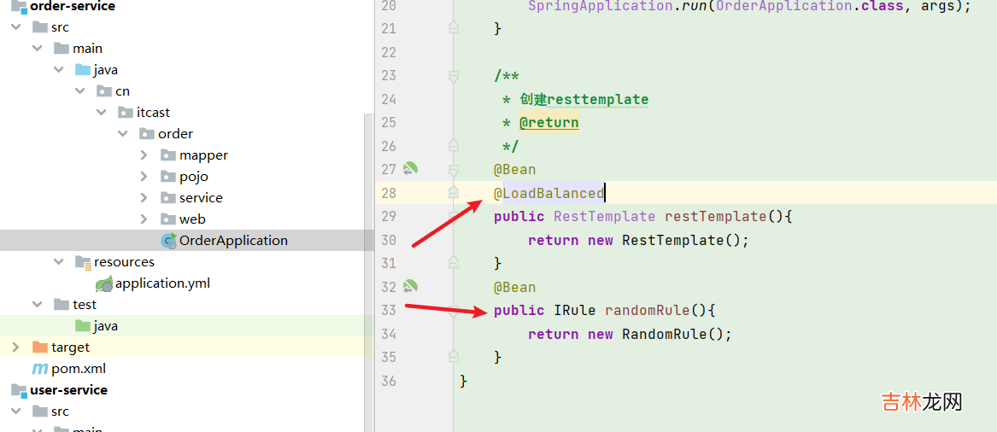Collapse the resources folder chevron
This screenshot has height=432, width=997.
(59, 262)
